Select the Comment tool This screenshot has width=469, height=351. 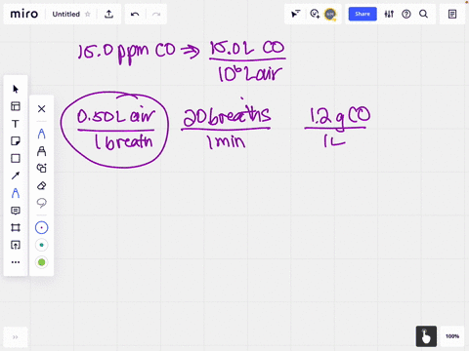pos(16,211)
